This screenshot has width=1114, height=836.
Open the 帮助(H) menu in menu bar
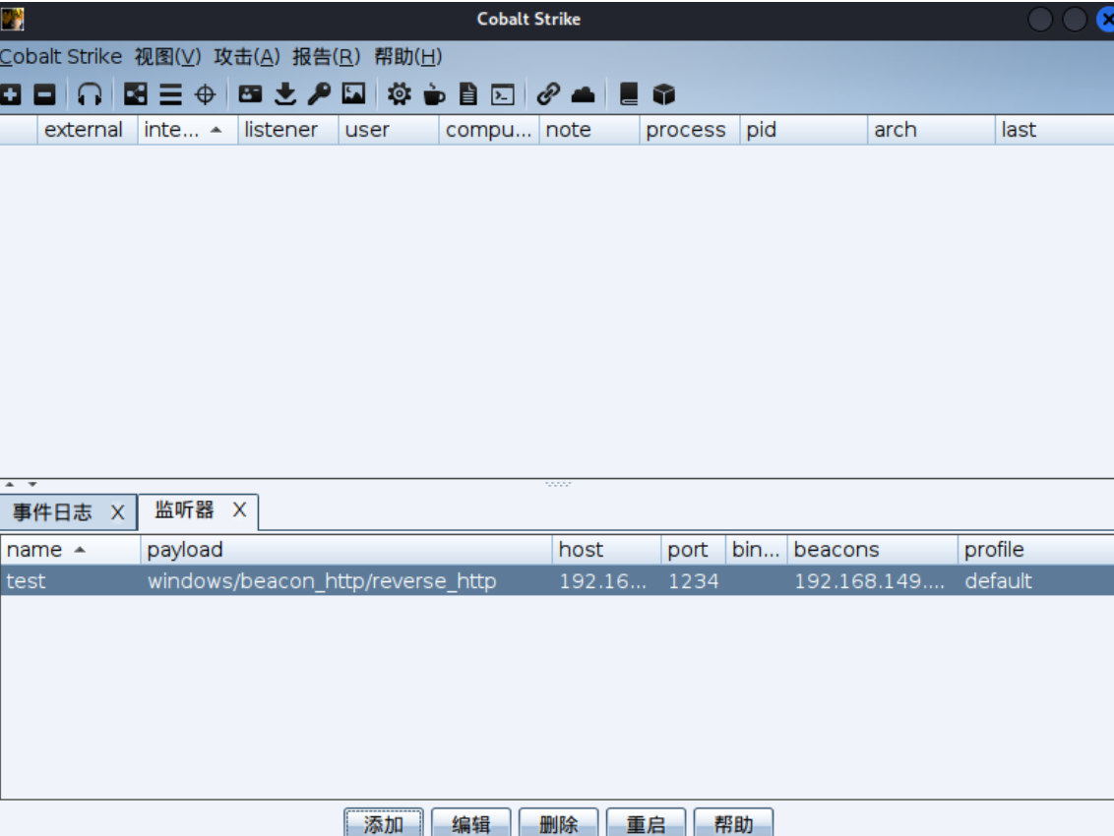(x=407, y=57)
